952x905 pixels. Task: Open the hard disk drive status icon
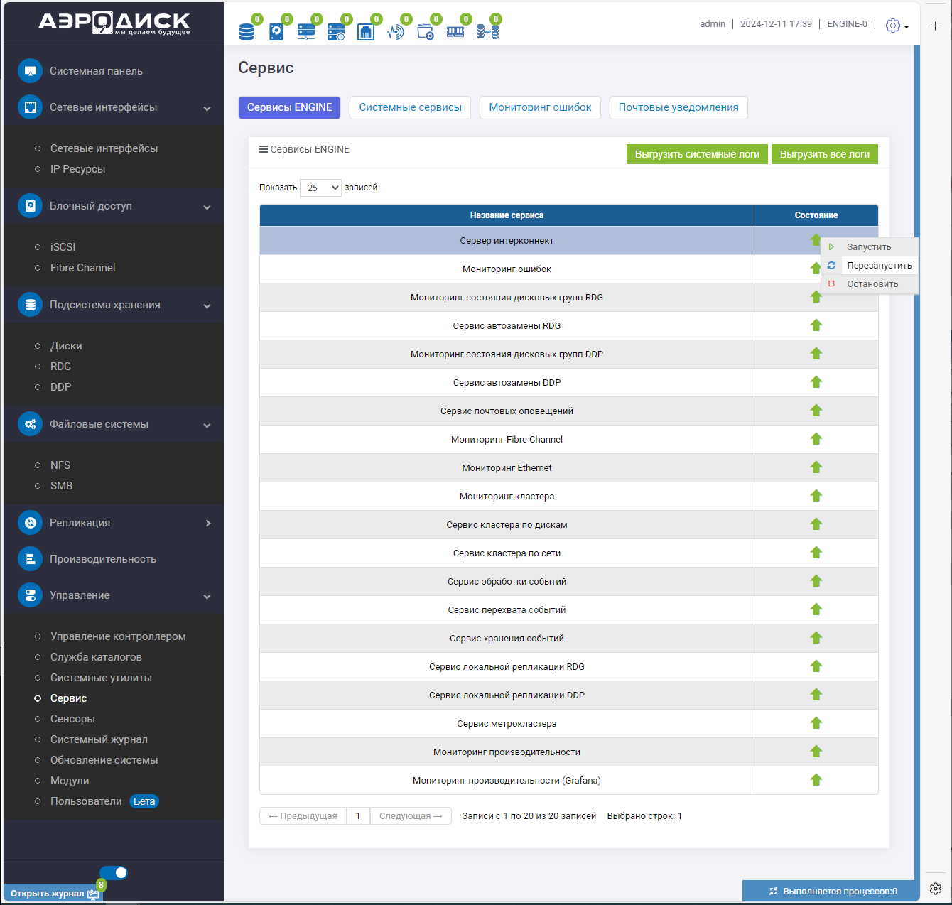[x=276, y=32]
